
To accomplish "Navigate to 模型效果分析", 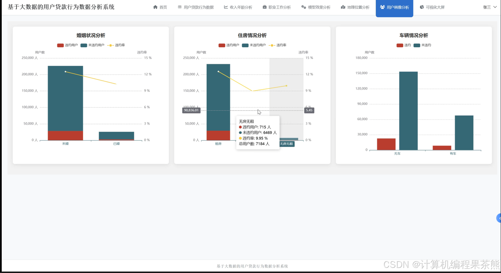I will click(x=316, y=7).
